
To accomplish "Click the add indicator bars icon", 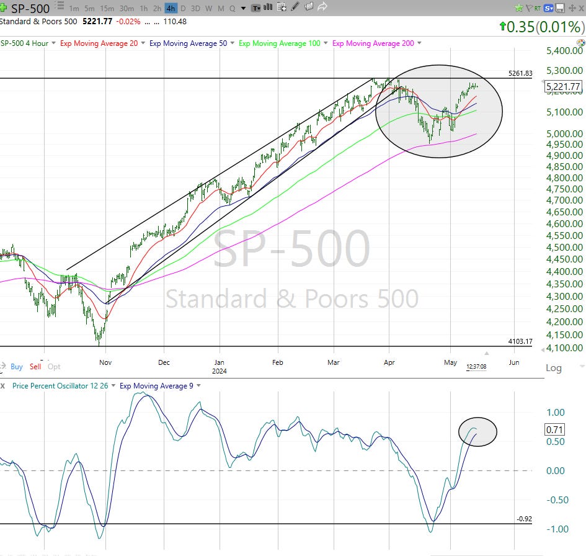I will [x=268, y=7].
